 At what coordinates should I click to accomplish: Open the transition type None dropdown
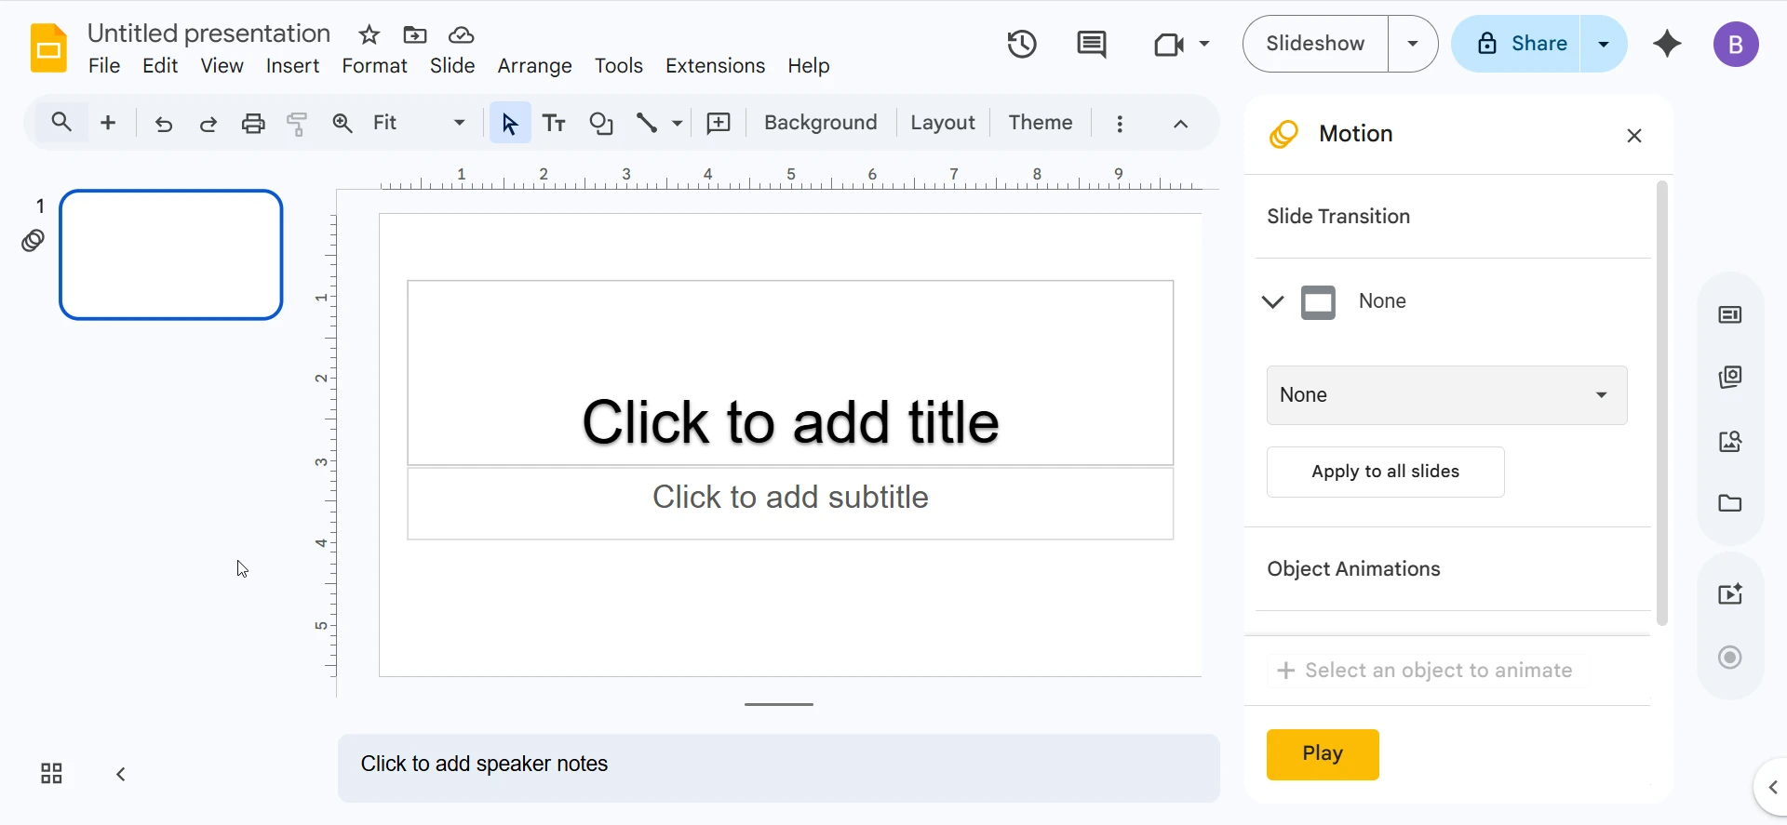[x=1446, y=395]
